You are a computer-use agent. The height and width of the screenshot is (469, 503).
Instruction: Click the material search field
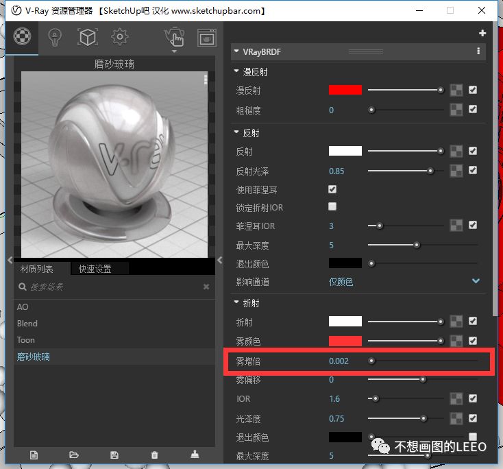point(116,287)
